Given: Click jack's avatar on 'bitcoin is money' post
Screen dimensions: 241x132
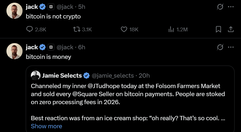Looking at the screenshot, I should 14,51.
